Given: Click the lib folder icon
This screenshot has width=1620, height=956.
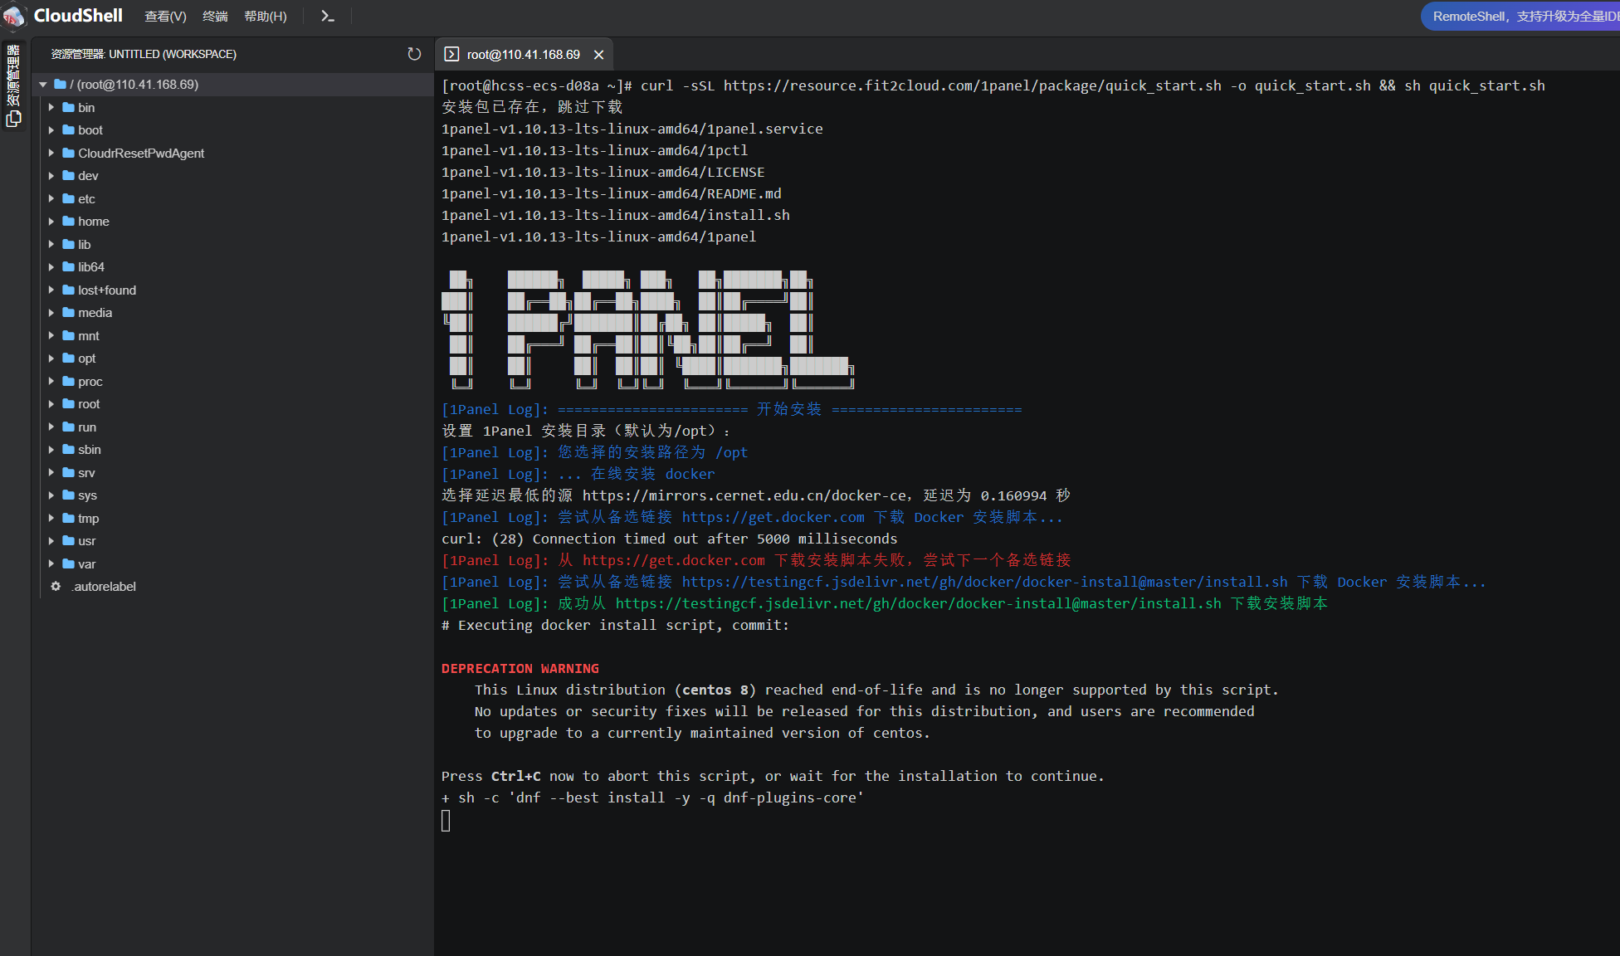Looking at the screenshot, I should (69, 244).
